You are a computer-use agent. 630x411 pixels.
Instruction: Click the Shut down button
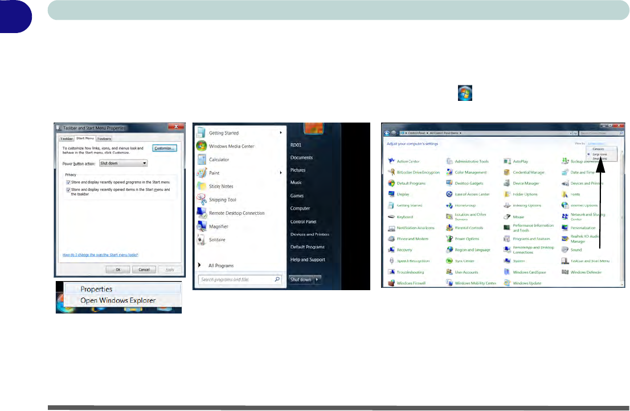coord(301,279)
